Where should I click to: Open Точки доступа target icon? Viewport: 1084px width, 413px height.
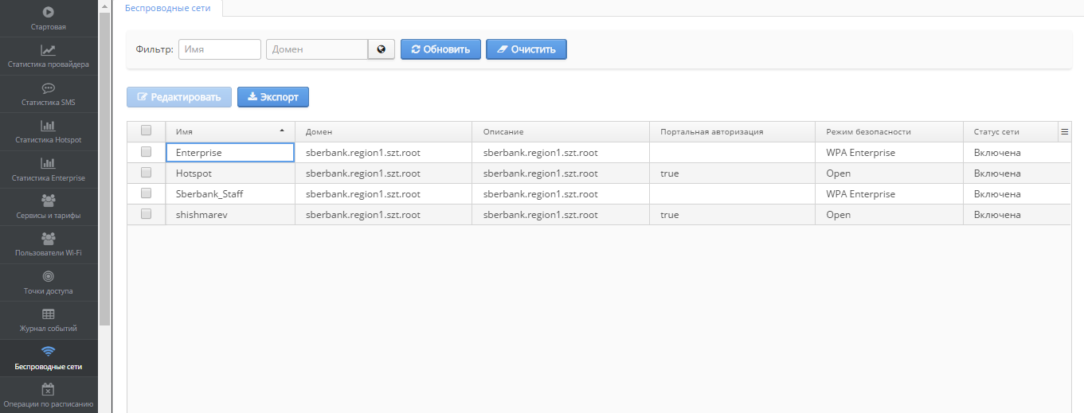point(48,276)
